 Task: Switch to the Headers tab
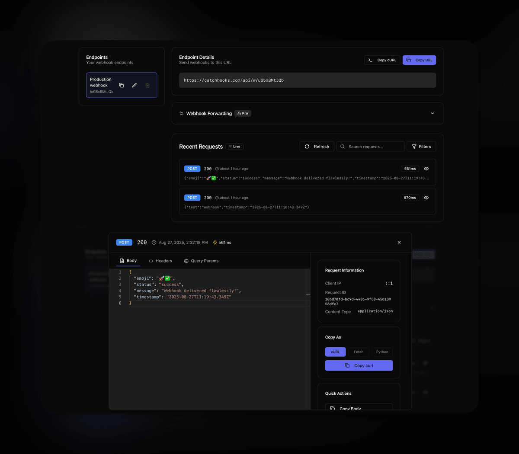(x=160, y=261)
